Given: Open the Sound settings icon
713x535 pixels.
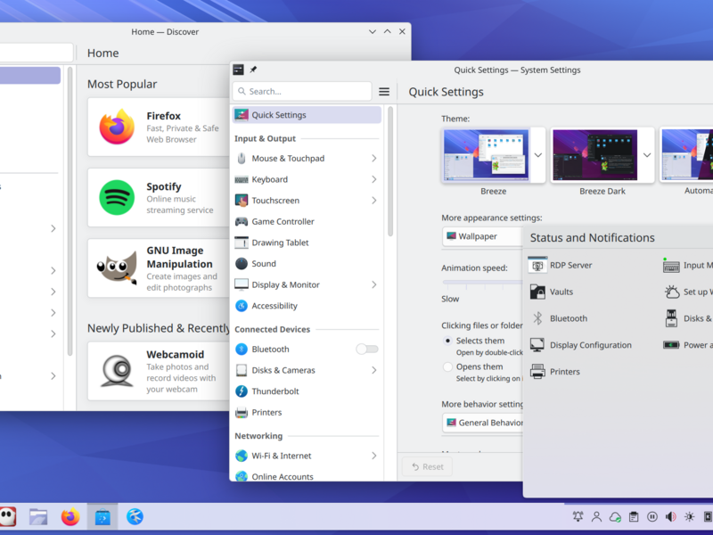Looking at the screenshot, I should 242,264.
